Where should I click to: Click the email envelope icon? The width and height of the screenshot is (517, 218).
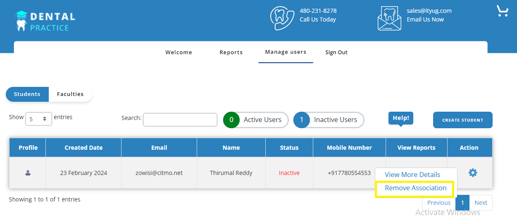389,18
